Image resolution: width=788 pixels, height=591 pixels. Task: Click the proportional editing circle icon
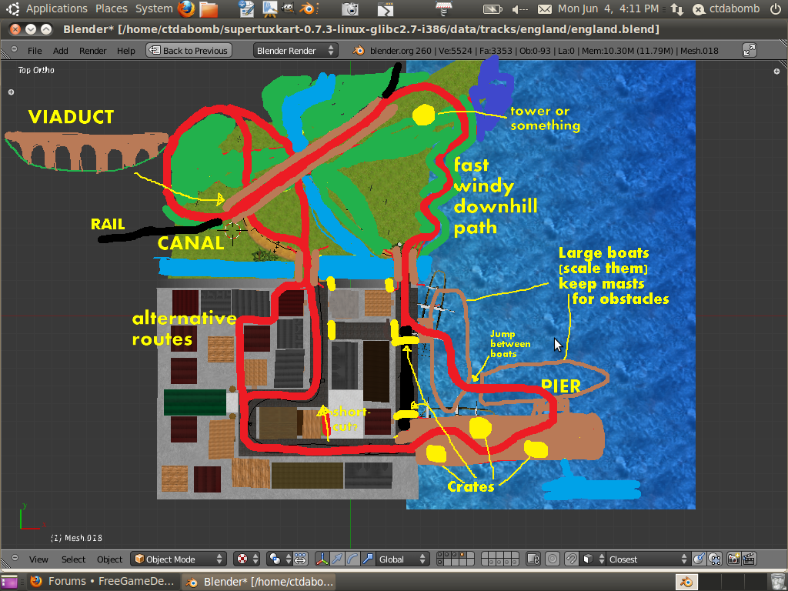point(553,559)
